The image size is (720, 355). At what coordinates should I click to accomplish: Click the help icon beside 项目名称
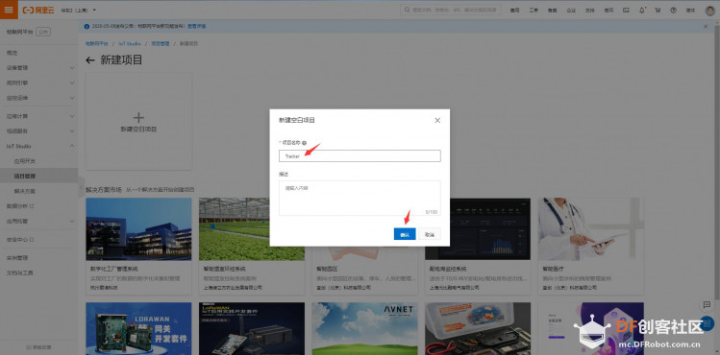[304, 143]
